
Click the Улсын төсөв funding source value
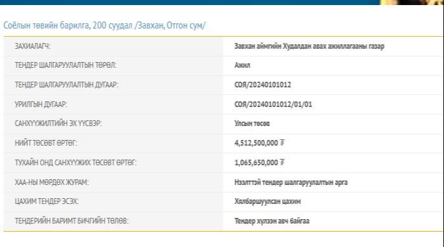[x=252, y=123]
